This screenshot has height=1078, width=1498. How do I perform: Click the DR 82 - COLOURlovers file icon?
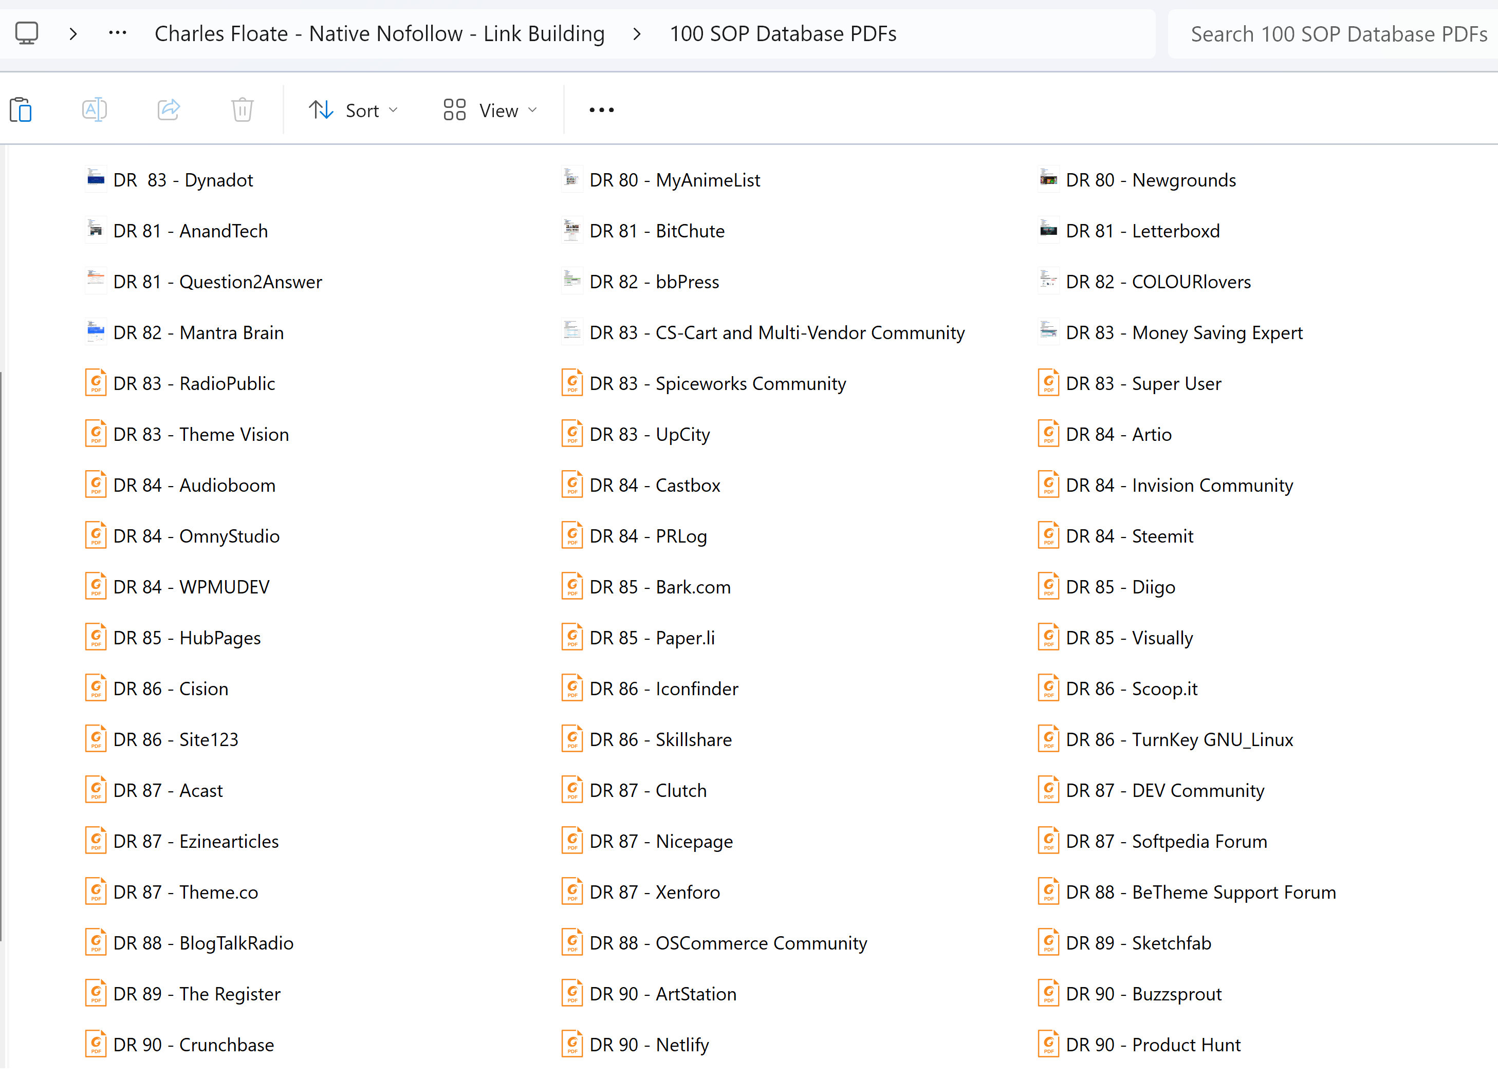tap(1048, 282)
